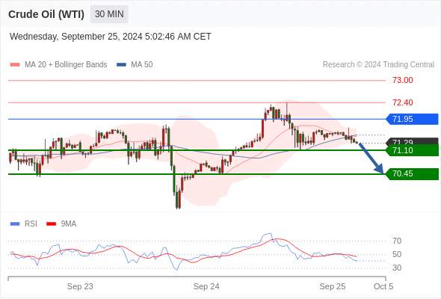441x299 pixels.
Task: Select the RSI legend label
Action: pos(31,224)
